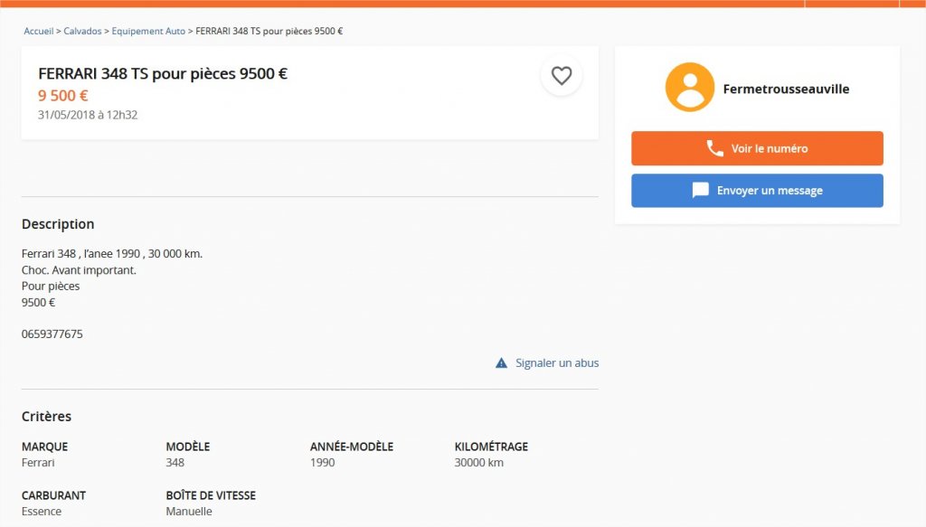This screenshot has width=926, height=527.
Task: Click the orange 9 500 € price
Action: point(63,96)
